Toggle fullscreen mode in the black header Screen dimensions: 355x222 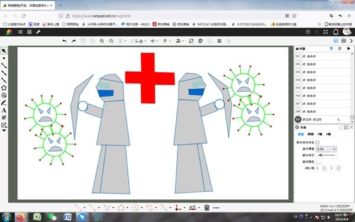325,32
